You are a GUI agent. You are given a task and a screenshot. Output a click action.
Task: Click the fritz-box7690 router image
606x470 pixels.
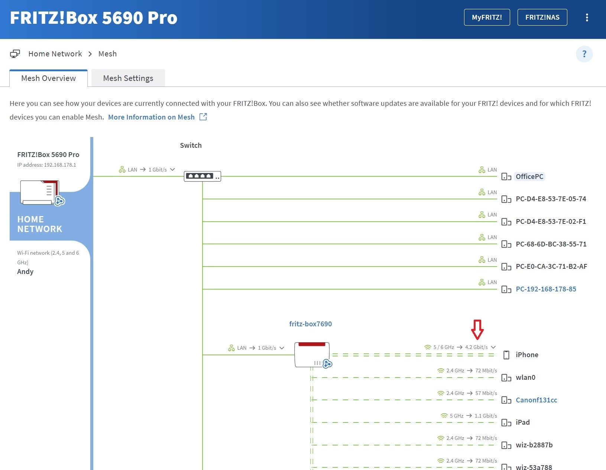point(313,355)
